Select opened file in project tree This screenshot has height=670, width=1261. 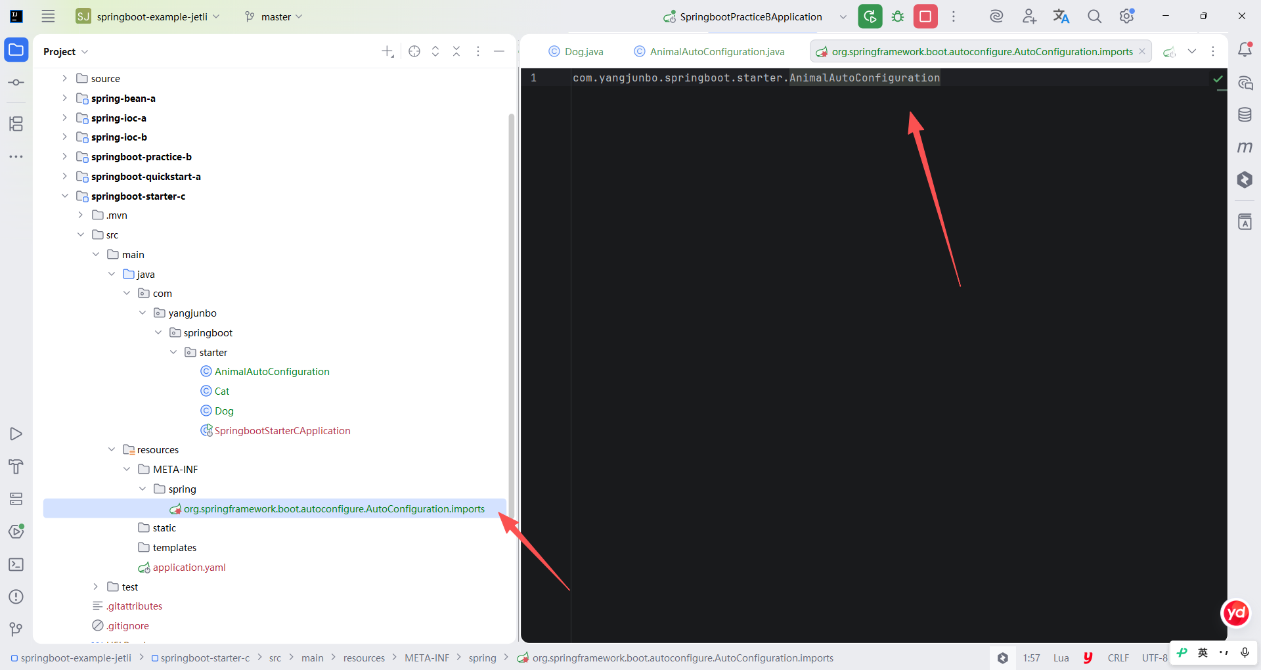point(414,51)
